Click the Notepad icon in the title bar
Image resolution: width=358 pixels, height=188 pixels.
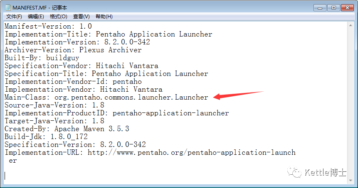[x=8, y=7]
